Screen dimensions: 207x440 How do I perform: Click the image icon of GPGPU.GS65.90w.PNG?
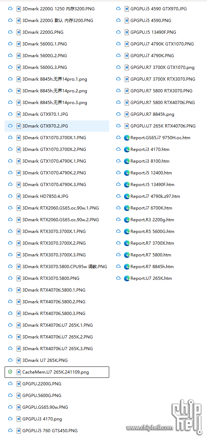pos(19,407)
